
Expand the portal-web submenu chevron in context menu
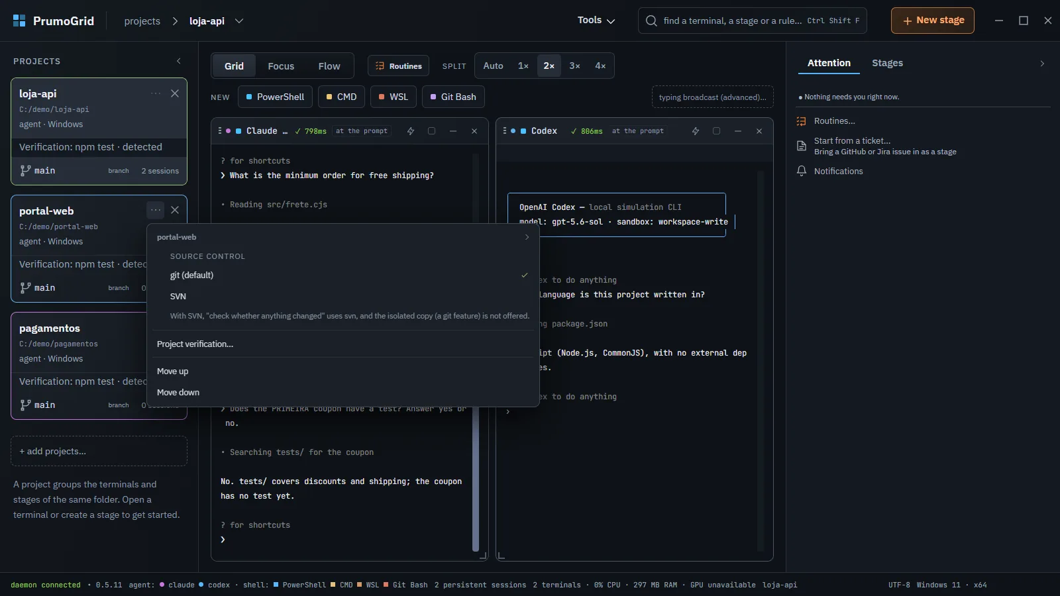[x=527, y=237]
